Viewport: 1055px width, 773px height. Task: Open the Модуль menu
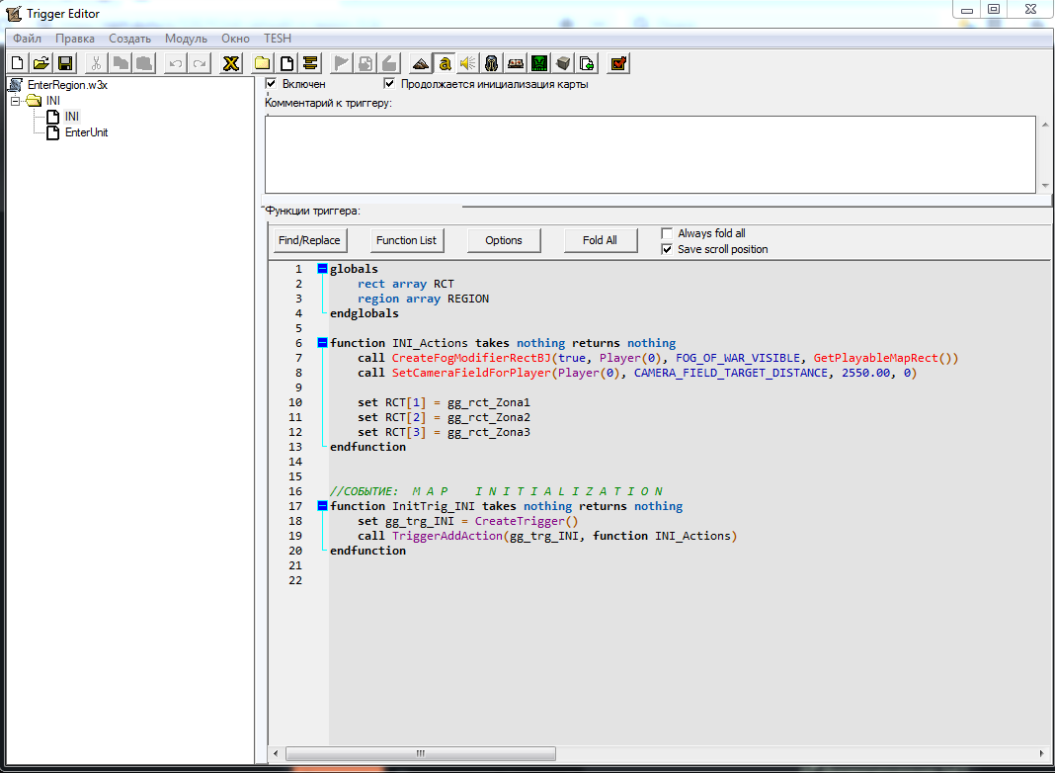(x=186, y=39)
